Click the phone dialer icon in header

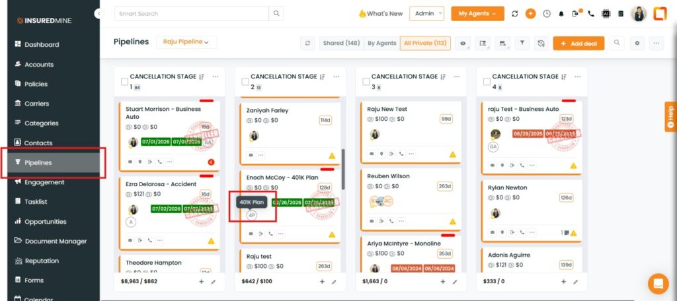pyautogui.click(x=591, y=14)
